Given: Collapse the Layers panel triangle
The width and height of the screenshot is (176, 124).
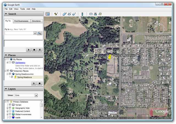Looking at the screenshot, I should click(x=6, y=89).
